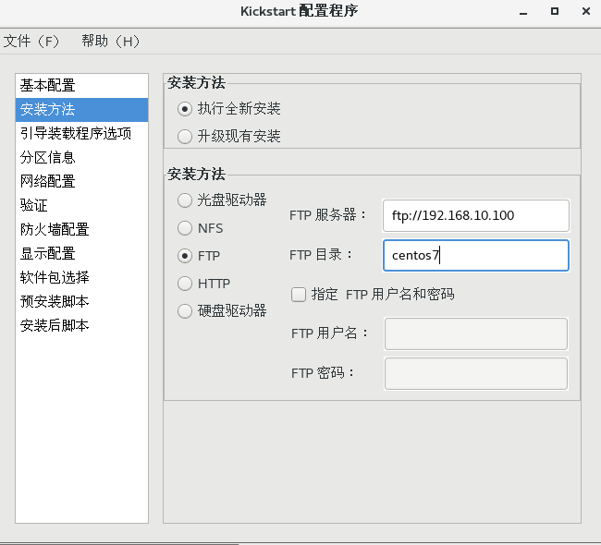601x545 pixels.
Task: Open the 文件 (F) menu
Action: tap(31, 41)
